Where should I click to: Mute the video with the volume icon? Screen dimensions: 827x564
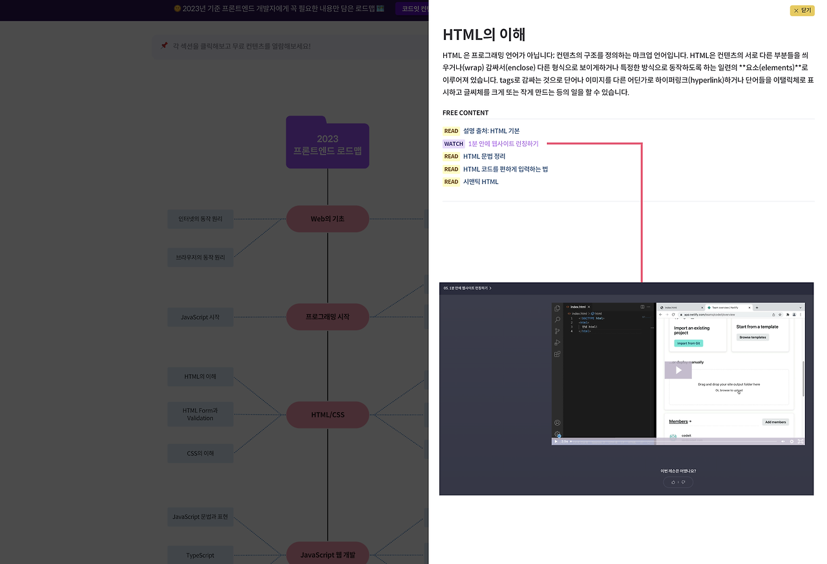(x=783, y=441)
